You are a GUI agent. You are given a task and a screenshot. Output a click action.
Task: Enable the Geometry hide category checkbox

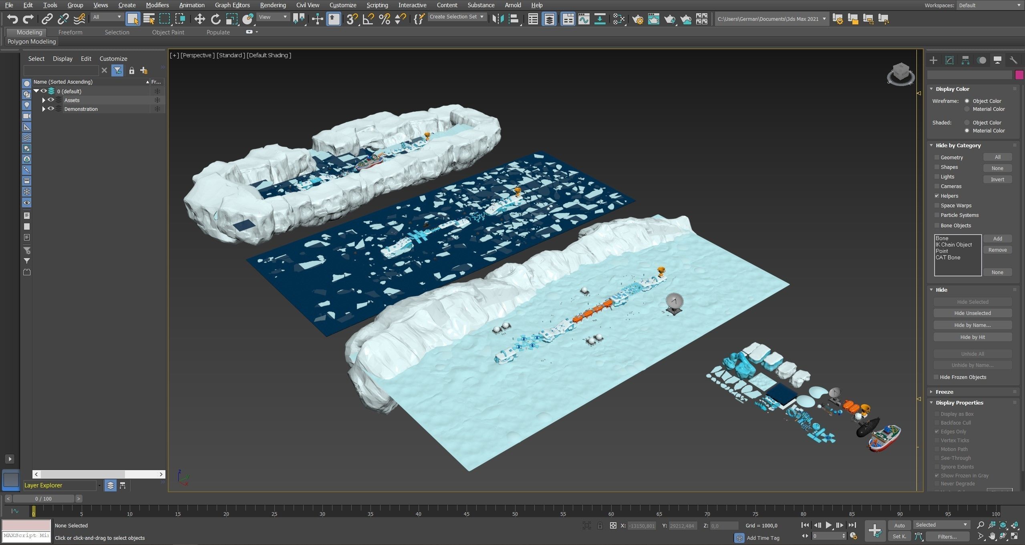(936, 157)
